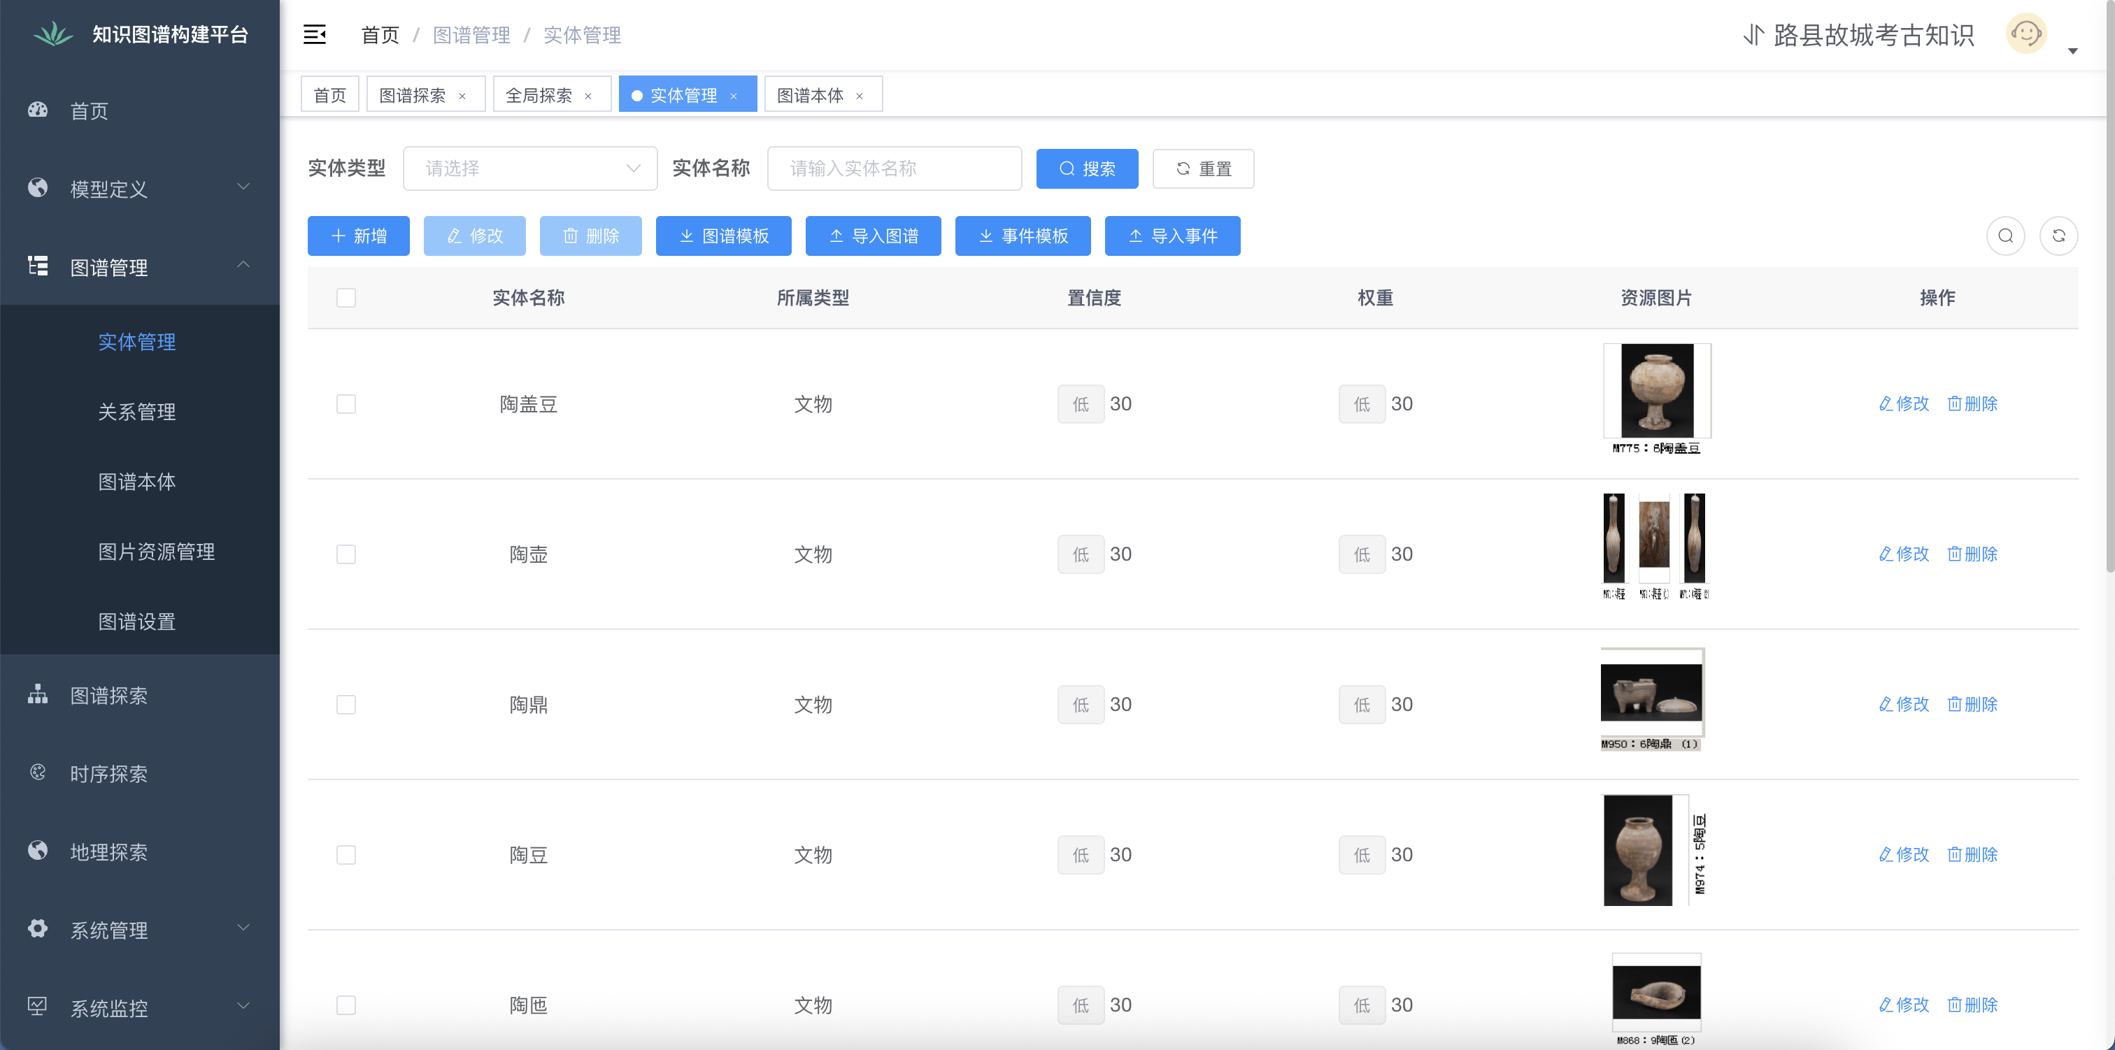Check the 陶盖豆 row checkbox
Screen dimensions: 2115x1050
click(x=346, y=404)
